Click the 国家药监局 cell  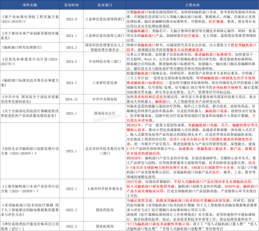[105, 210]
